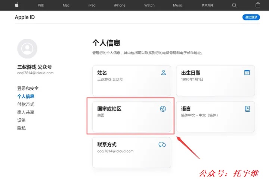This screenshot has height=182, width=269.
Task: Open the 语言 card
Action: [216, 116]
